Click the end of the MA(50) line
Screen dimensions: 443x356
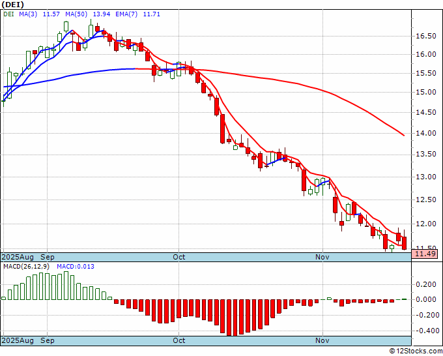(404, 135)
